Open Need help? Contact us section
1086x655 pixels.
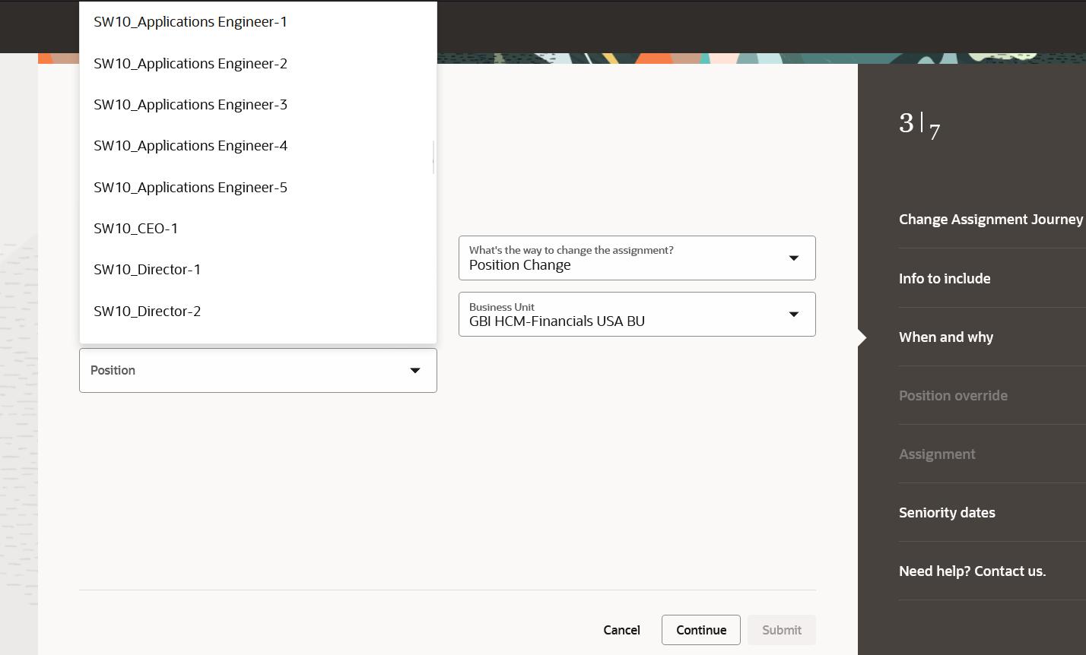(972, 571)
